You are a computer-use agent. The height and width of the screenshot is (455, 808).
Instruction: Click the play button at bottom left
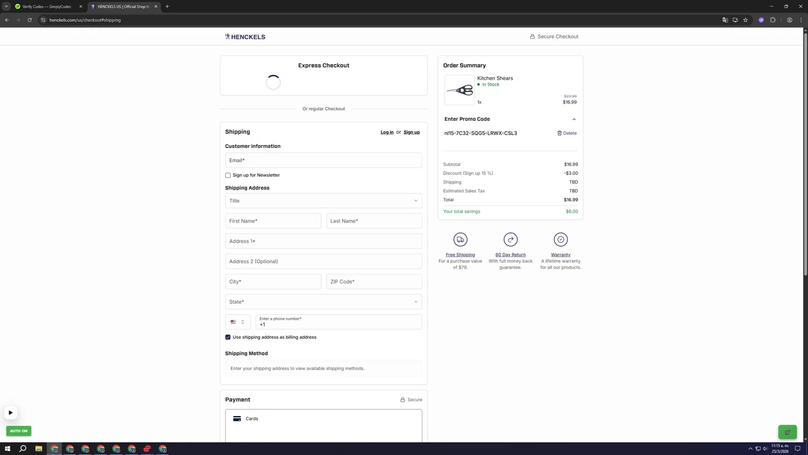pyautogui.click(x=10, y=413)
